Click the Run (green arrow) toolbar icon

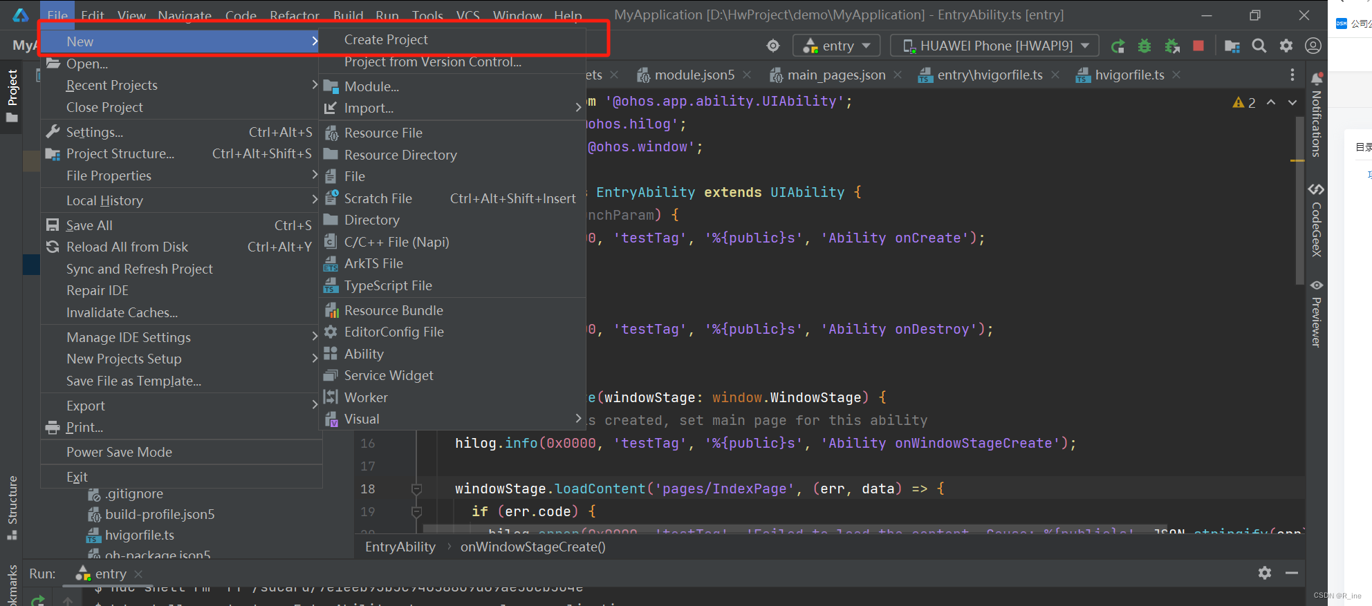(x=1118, y=46)
